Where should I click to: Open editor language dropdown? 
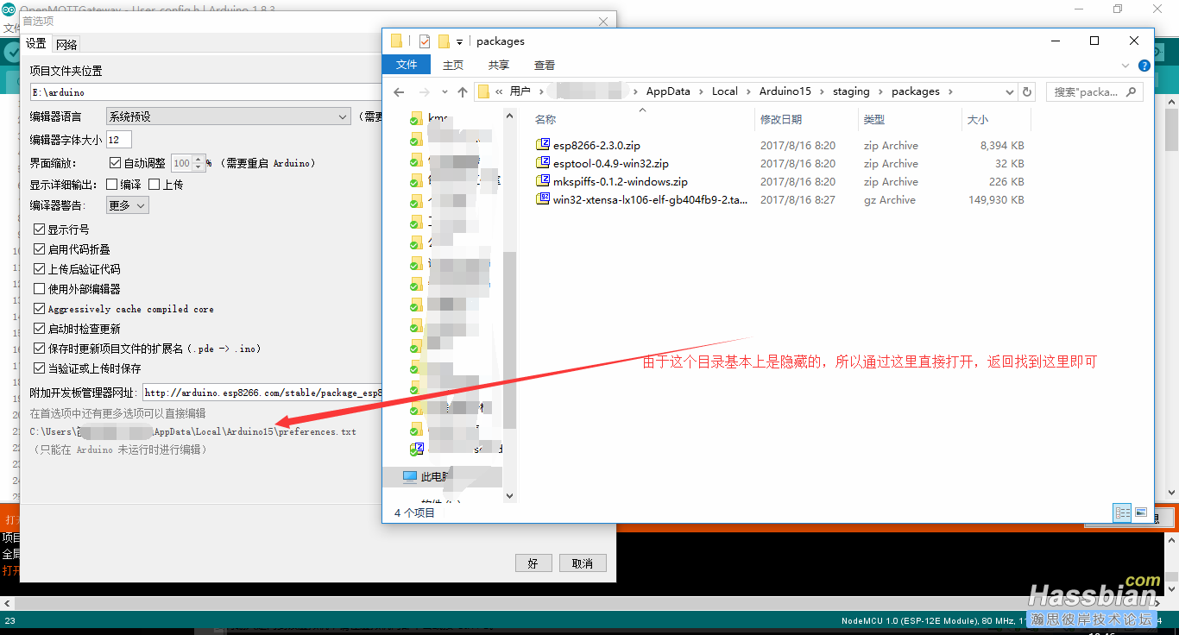(228, 116)
